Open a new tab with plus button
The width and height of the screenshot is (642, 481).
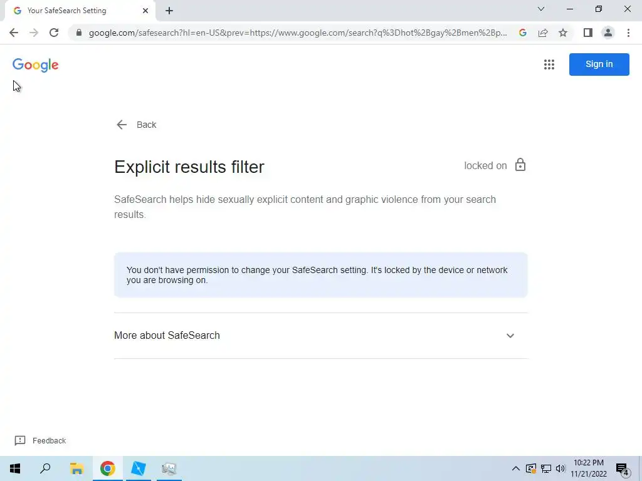coord(169,11)
